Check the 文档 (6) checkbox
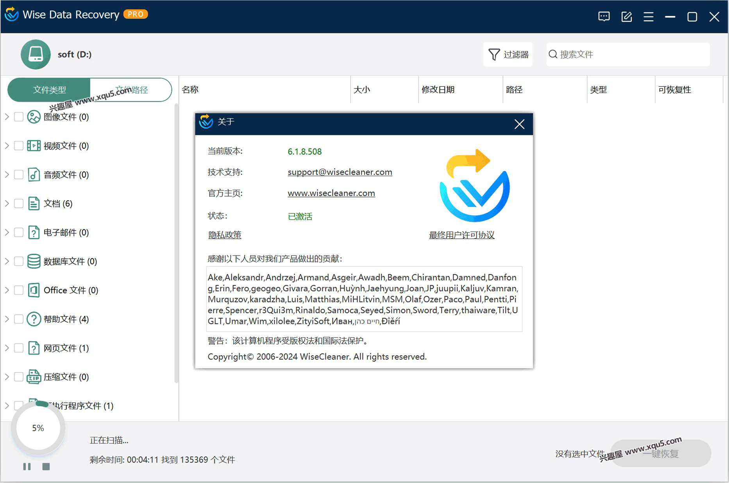 tap(19, 204)
